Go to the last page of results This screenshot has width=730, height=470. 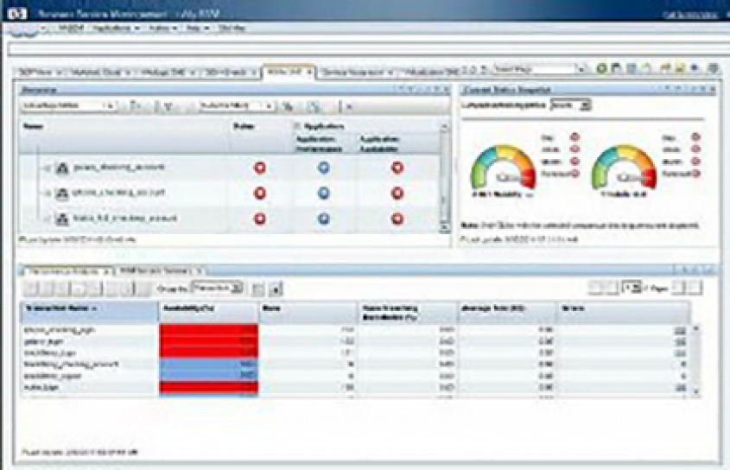coord(695,288)
